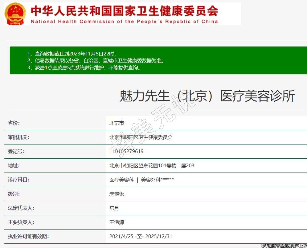Click the level value 未定级

[x=117, y=194]
